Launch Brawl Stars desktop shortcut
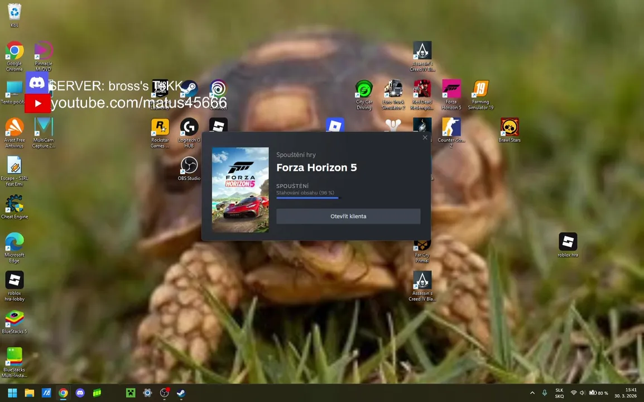This screenshot has height=402, width=644. pyautogui.click(x=510, y=130)
